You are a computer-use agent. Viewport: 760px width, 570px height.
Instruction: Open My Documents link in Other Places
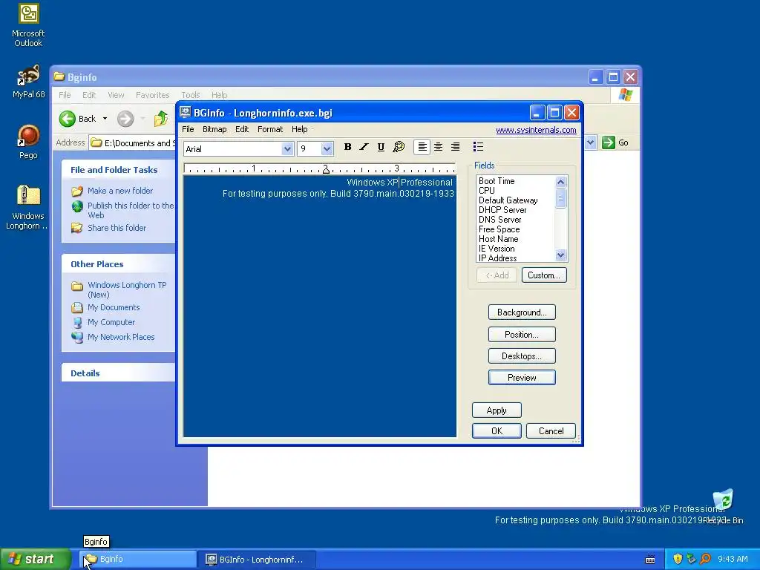click(114, 307)
